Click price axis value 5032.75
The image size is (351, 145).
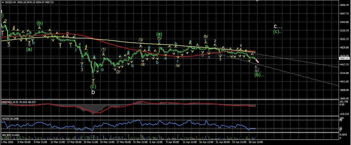point(345,39)
